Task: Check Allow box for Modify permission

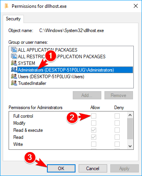Action: [93, 123]
